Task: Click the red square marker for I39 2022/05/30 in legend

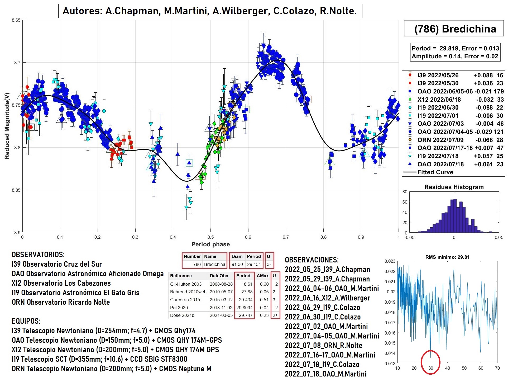Action: point(410,83)
